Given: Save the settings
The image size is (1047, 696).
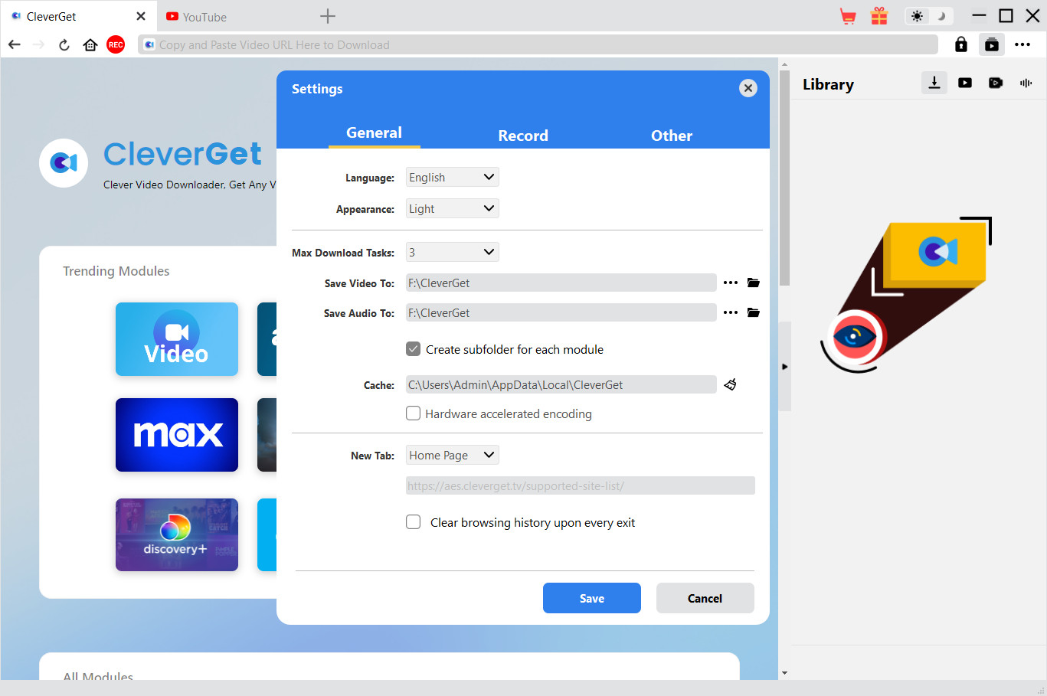Looking at the screenshot, I should 592,598.
